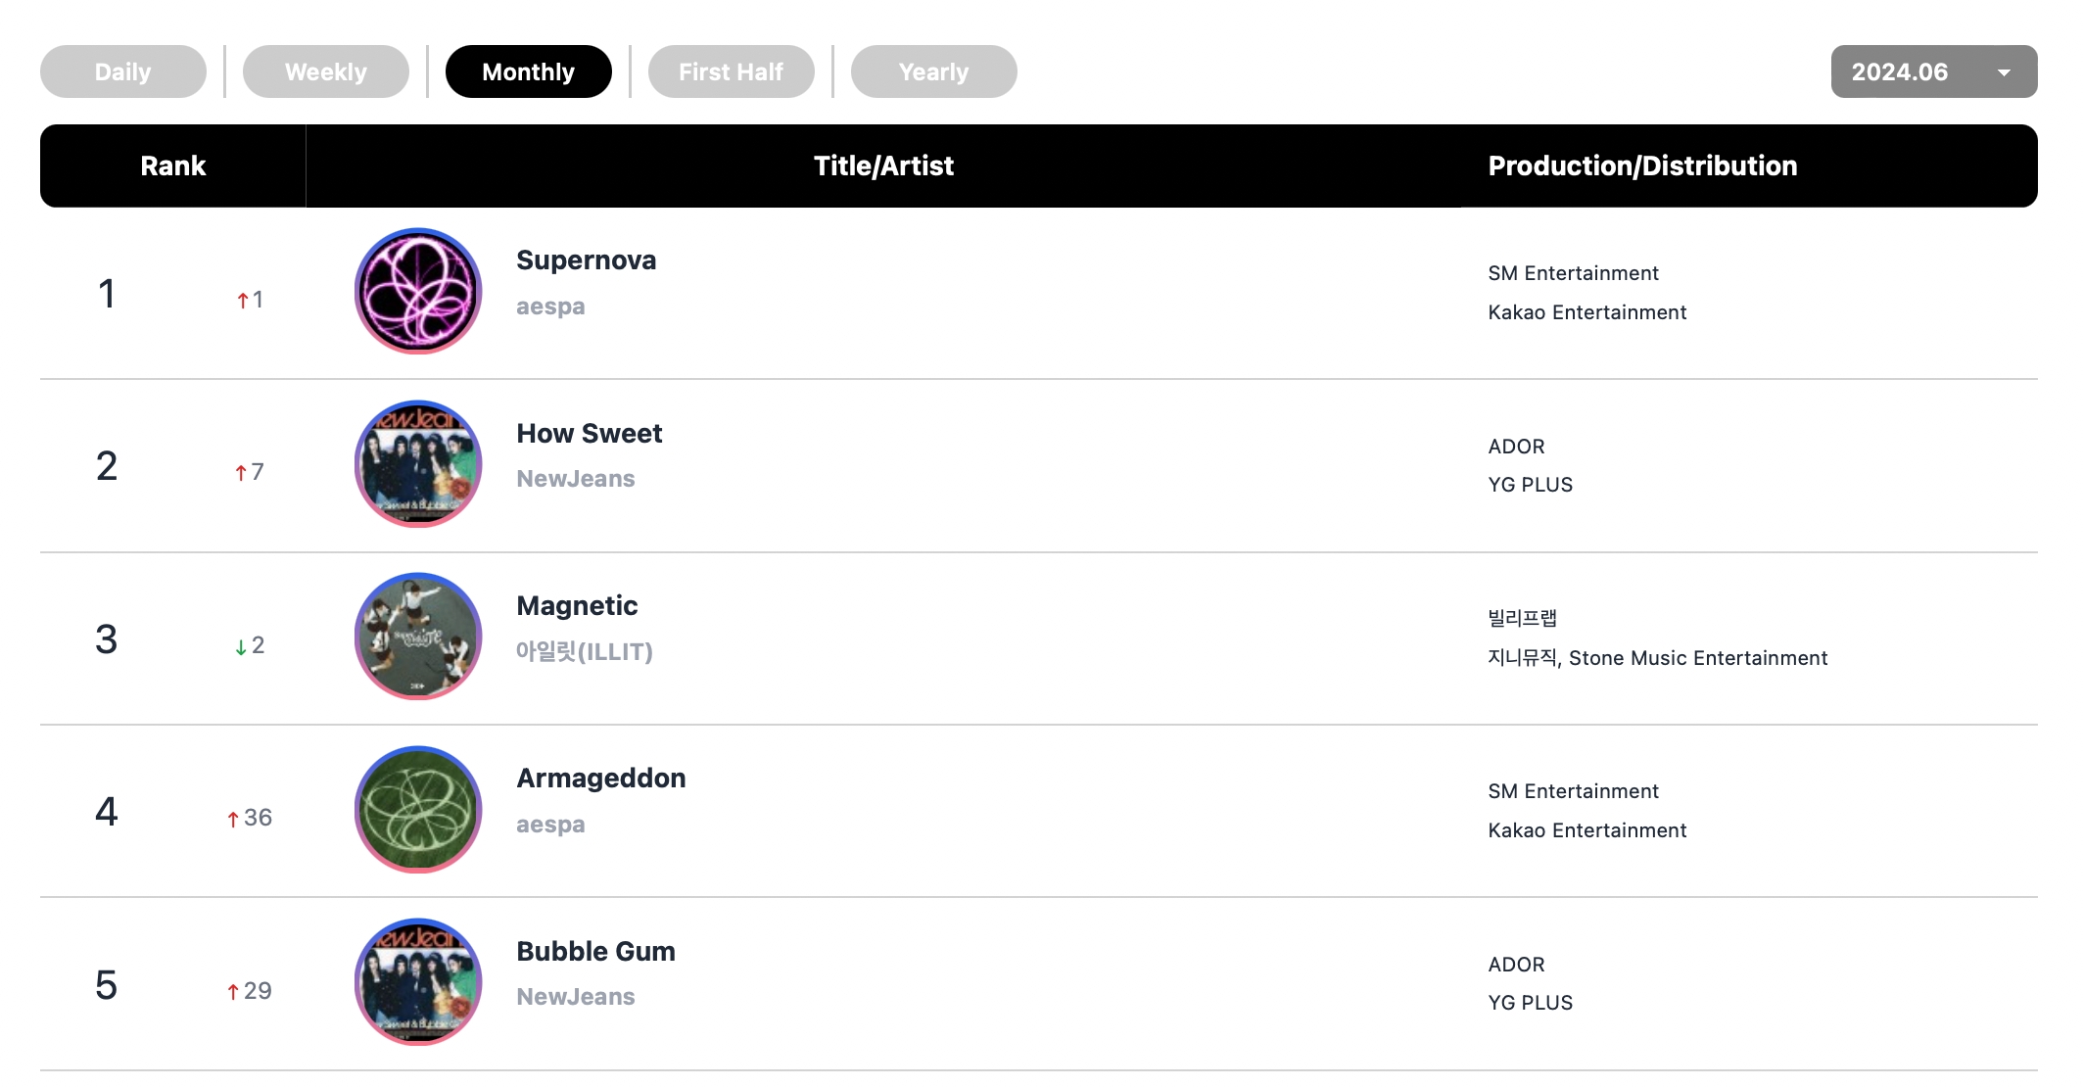Click the Title/Artist column header
Image resolution: width=2083 pixels, height=1087 pixels.
(884, 166)
